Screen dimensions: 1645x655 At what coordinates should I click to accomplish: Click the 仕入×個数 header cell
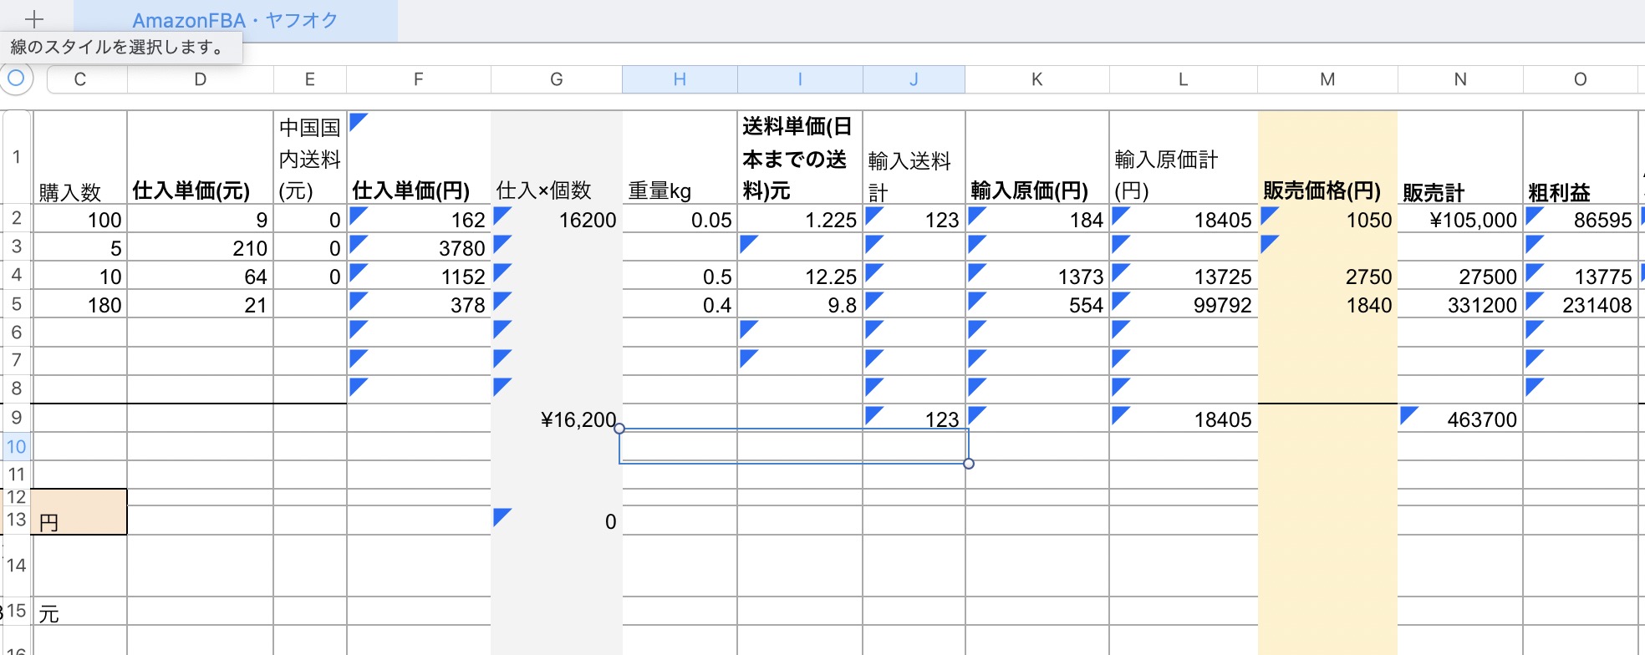pyautogui.click(x=557, y=157)
